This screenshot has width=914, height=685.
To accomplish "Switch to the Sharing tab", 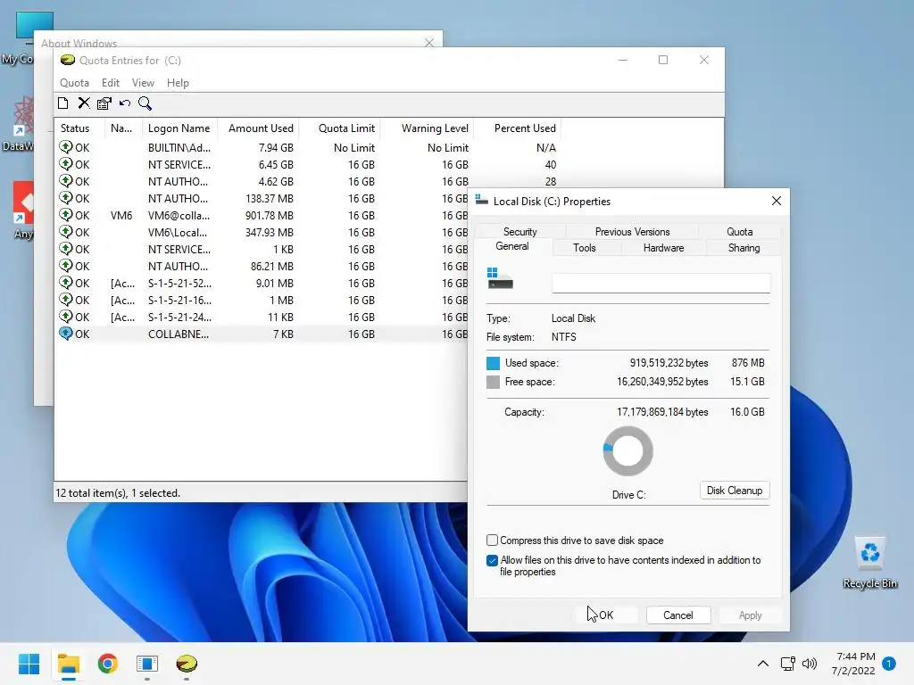I will tap(744, 248).
